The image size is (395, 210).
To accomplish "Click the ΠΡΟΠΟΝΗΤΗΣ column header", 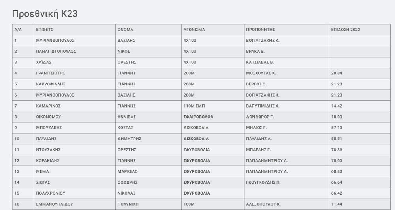I will tap(260, 30).
